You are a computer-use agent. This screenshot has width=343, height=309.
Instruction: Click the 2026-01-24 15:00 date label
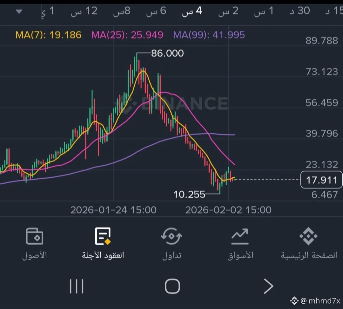coord(113,210)
